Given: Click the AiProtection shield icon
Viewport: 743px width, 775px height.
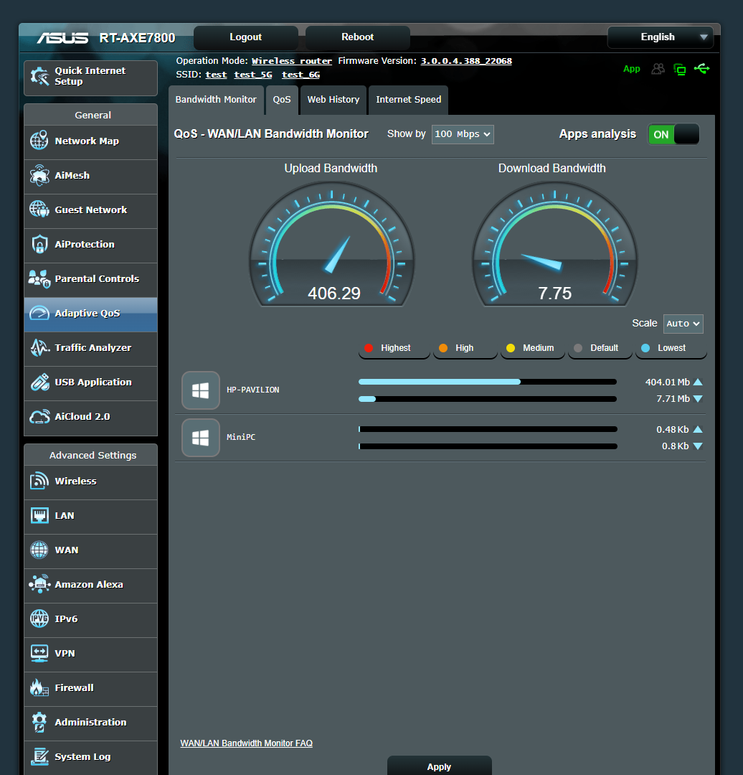Looking at the screenshot, I should tap(39, 244).
